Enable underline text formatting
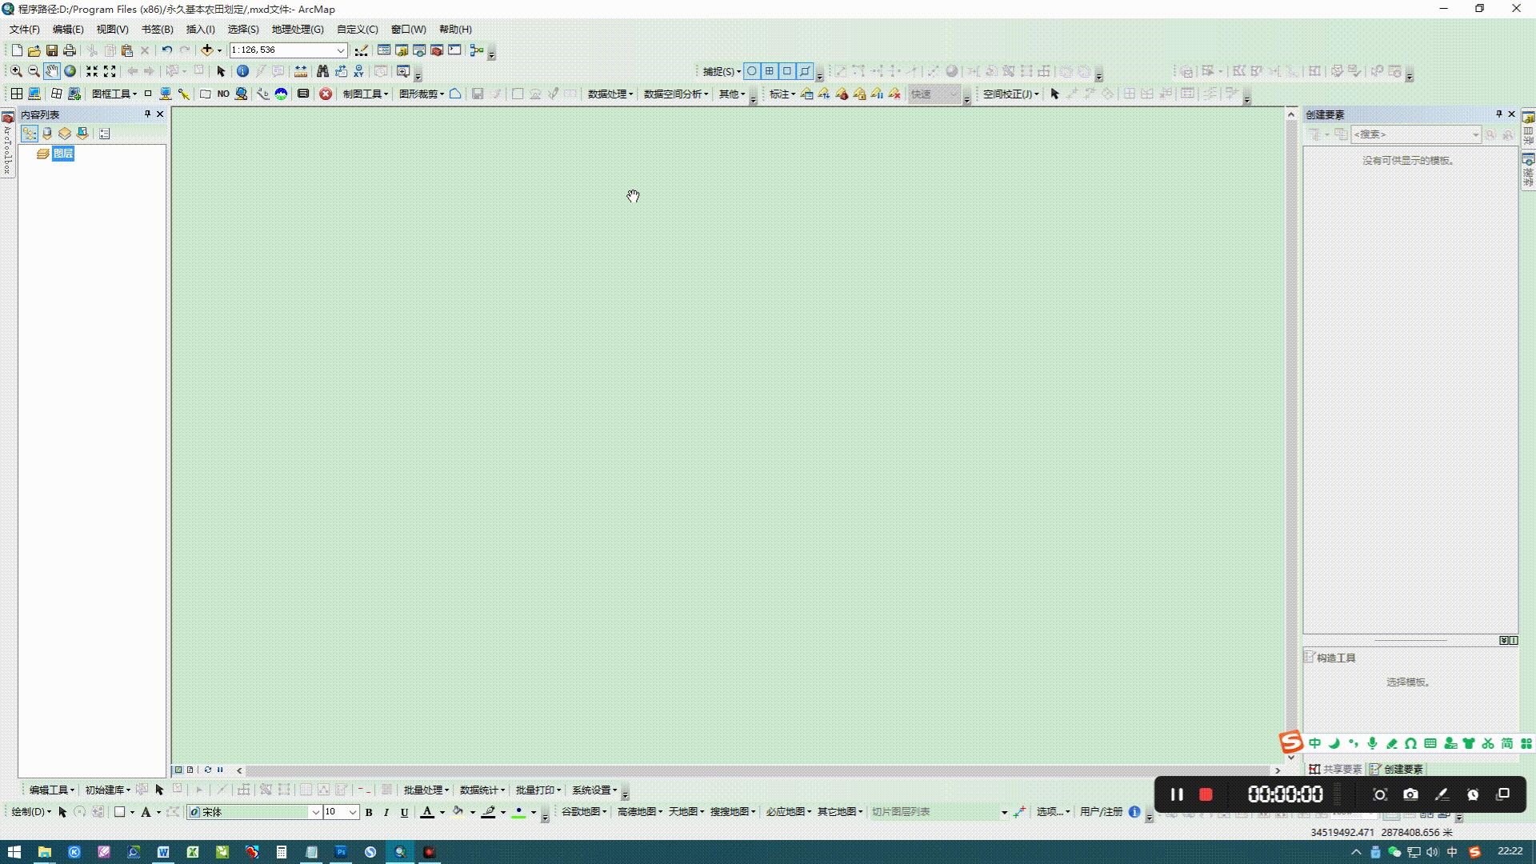Screen dimensions: 1536x864 [404, 811]
